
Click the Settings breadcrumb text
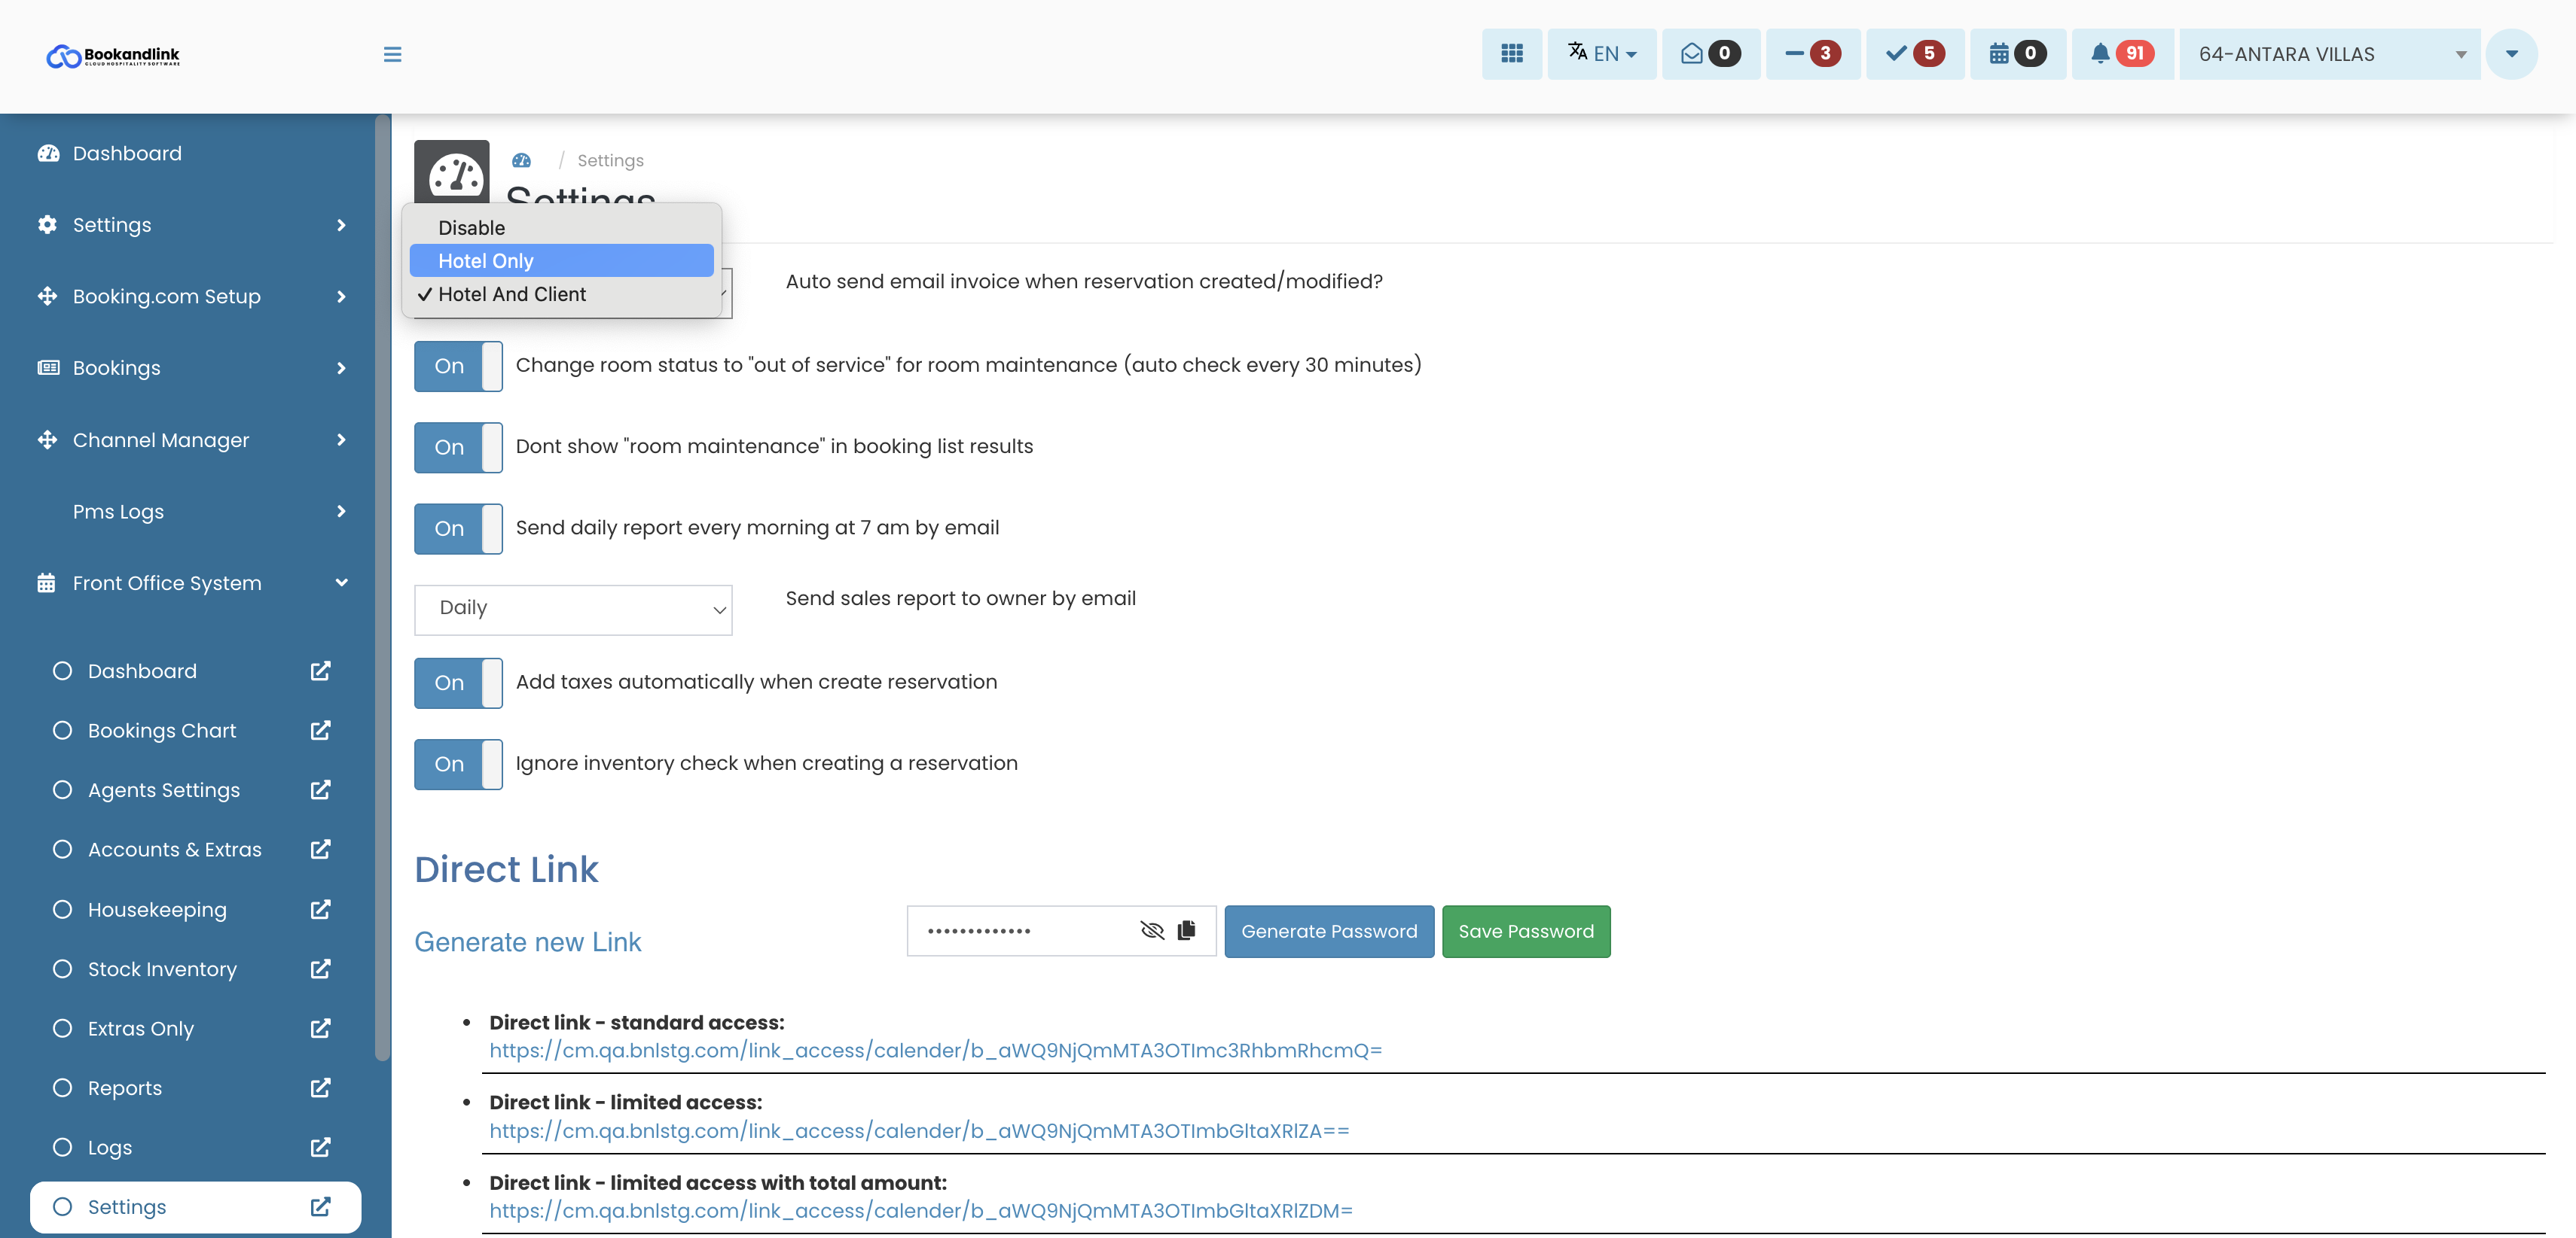(610, 160)
